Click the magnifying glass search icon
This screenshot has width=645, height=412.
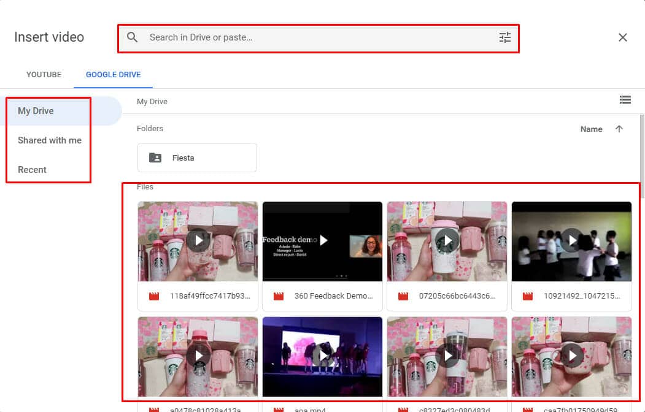132,37
